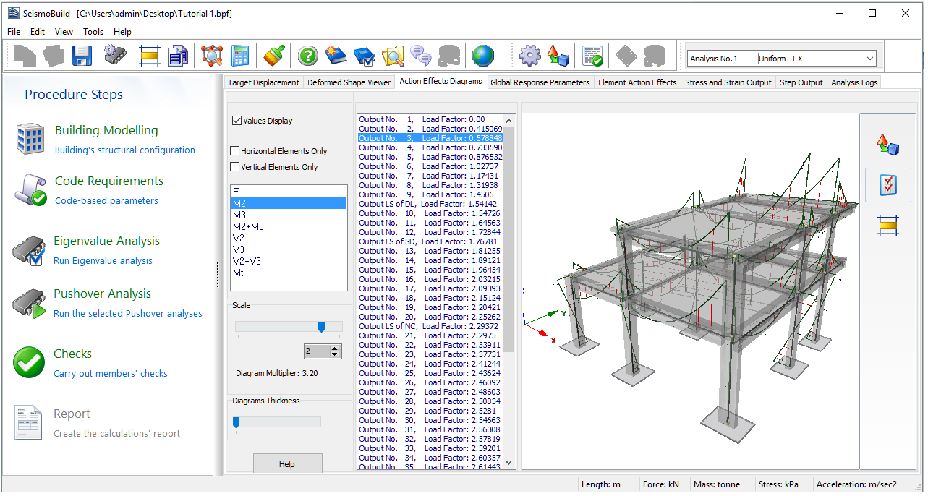Open the Tools menu
The image size is (928, 496).
click(93, 32)
